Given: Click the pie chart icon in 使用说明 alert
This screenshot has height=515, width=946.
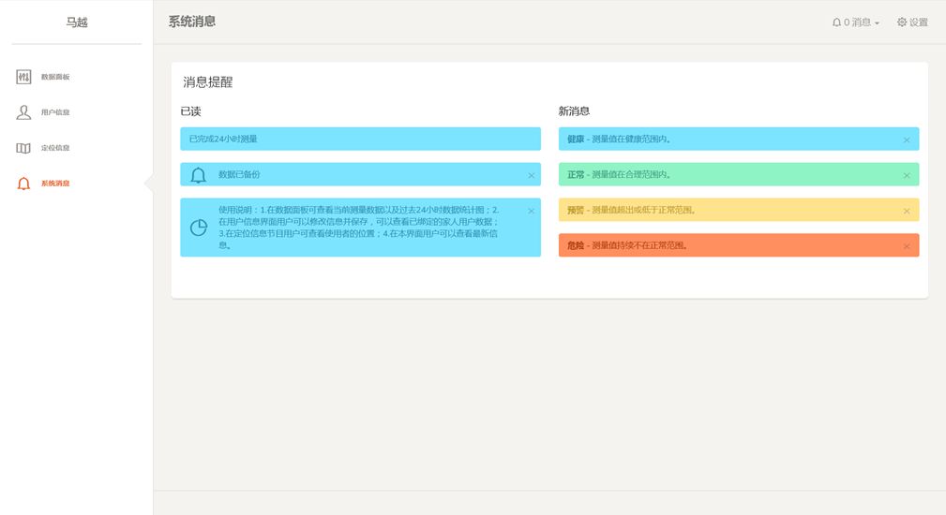Looking at the screenshot, I should tap(198, 228).
